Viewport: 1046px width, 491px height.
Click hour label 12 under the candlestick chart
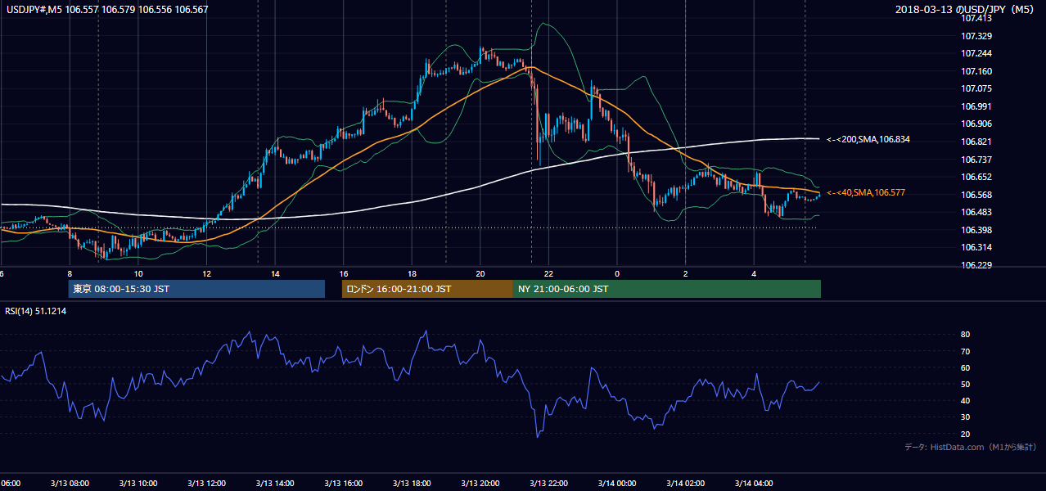click(x=207, y=274)
